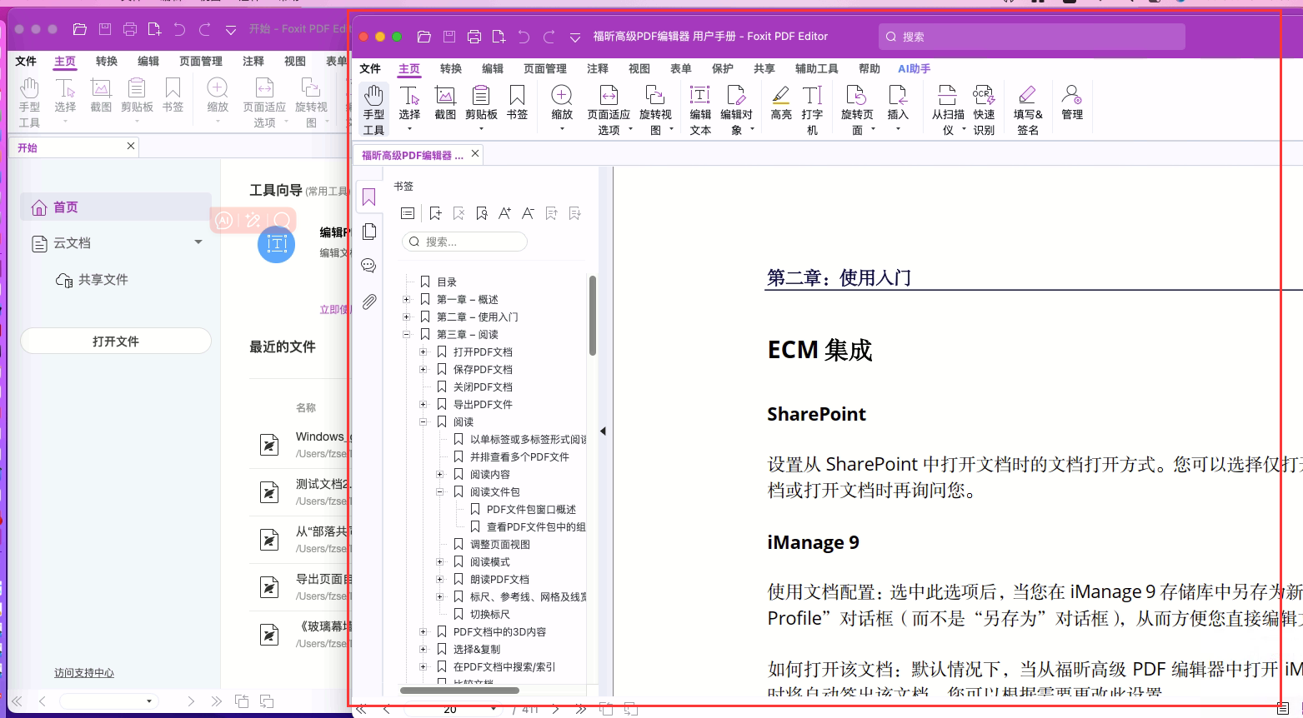Click 页面适应选项 in the user manual window ribbon
Screen dimensions: 1303x718
(609, 109)
